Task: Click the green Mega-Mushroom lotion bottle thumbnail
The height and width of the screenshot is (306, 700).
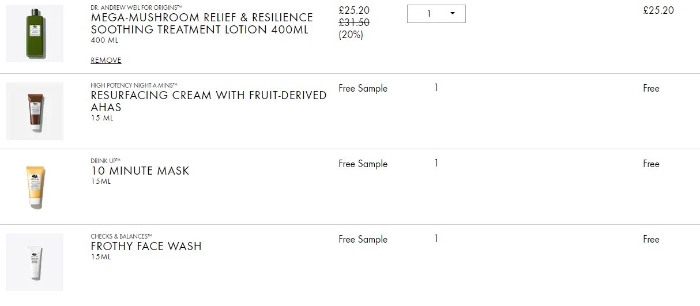Action: click(35, 33)
